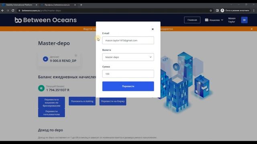Click the Сумма amount field
The width and height of the screenshot is (257, 144).
(x=128, y=74)
